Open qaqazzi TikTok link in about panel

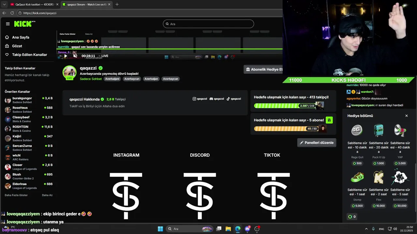234,99
